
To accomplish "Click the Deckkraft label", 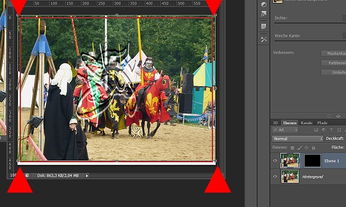I will click(335, 139).
